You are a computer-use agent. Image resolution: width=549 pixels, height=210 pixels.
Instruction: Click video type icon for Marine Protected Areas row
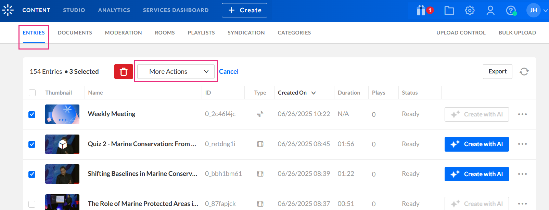[260, 204]
